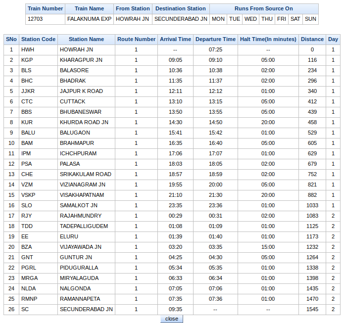Screen dimensions: 344x323
Task: Click SECUNDERABAD JN in the route table
Action: (x=86, y=310)
